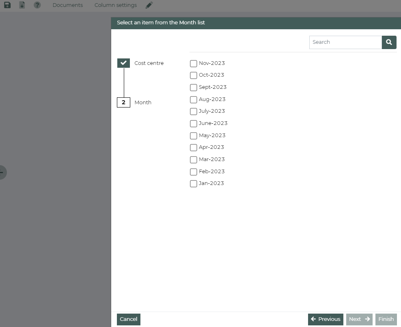This screenshot has width=401, height=327.
Task: Open the help question mark icon
Action: 37,5
